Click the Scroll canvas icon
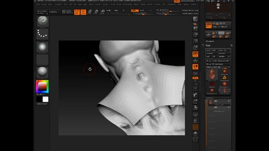This screenshot has height=151, width=269. 195,29
